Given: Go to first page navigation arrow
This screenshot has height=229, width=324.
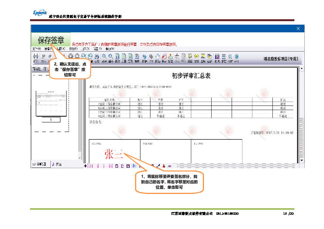Looking at the screenshot, I should click(x=91, y=166).
